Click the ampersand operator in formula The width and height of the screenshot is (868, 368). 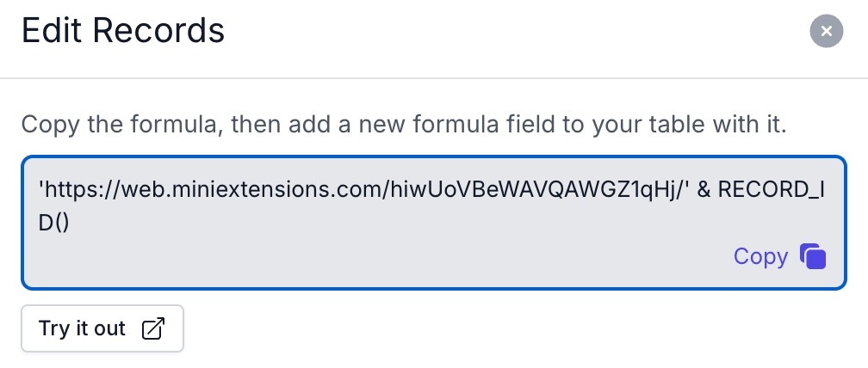pos(703,190)
